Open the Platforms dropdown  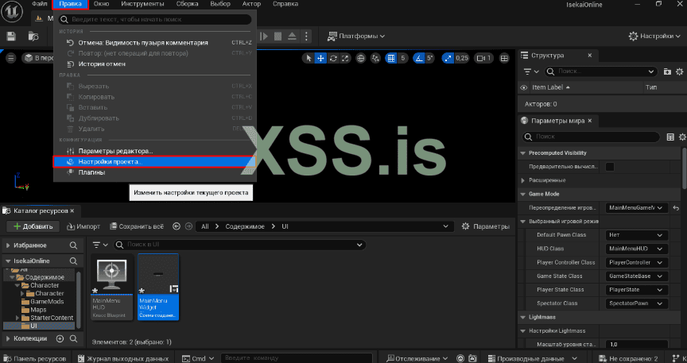[x=355, y=37]
